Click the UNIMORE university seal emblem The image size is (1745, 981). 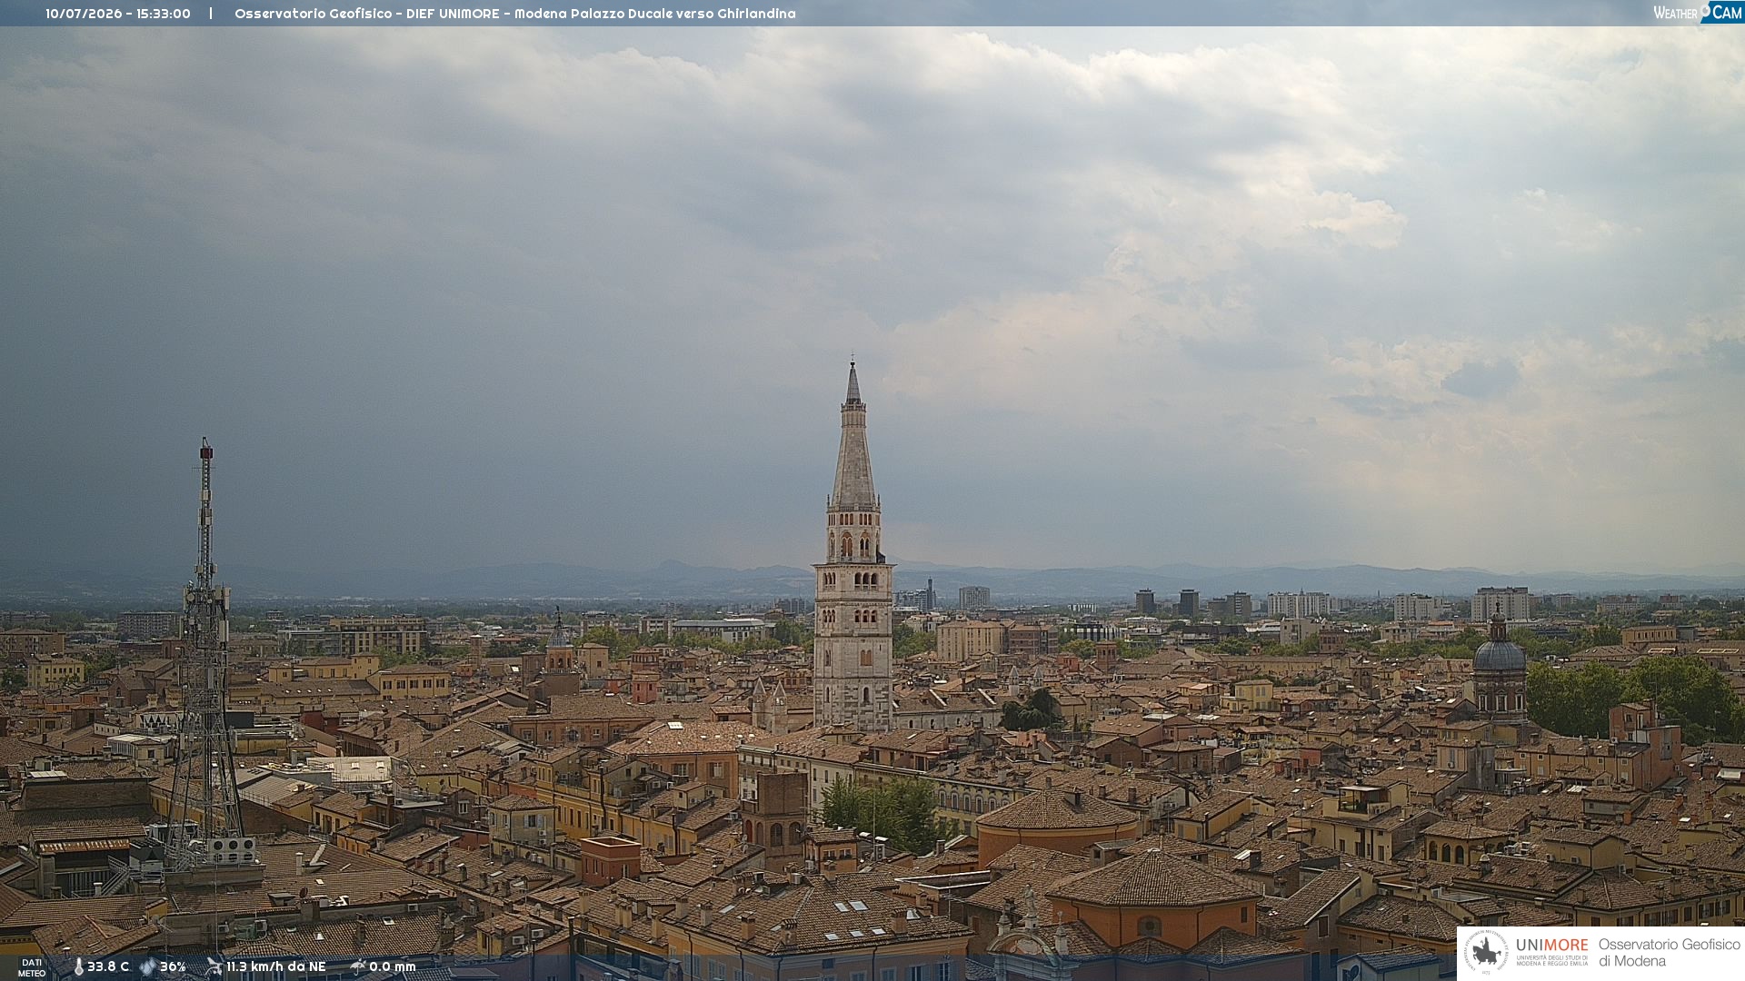pyautogui.click(x=1486, y=952)
